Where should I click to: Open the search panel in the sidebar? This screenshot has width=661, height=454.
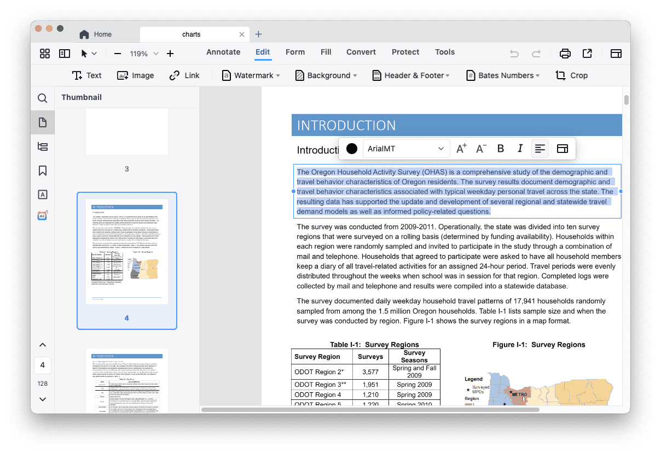pyautogui.click(x=42, y=98)
